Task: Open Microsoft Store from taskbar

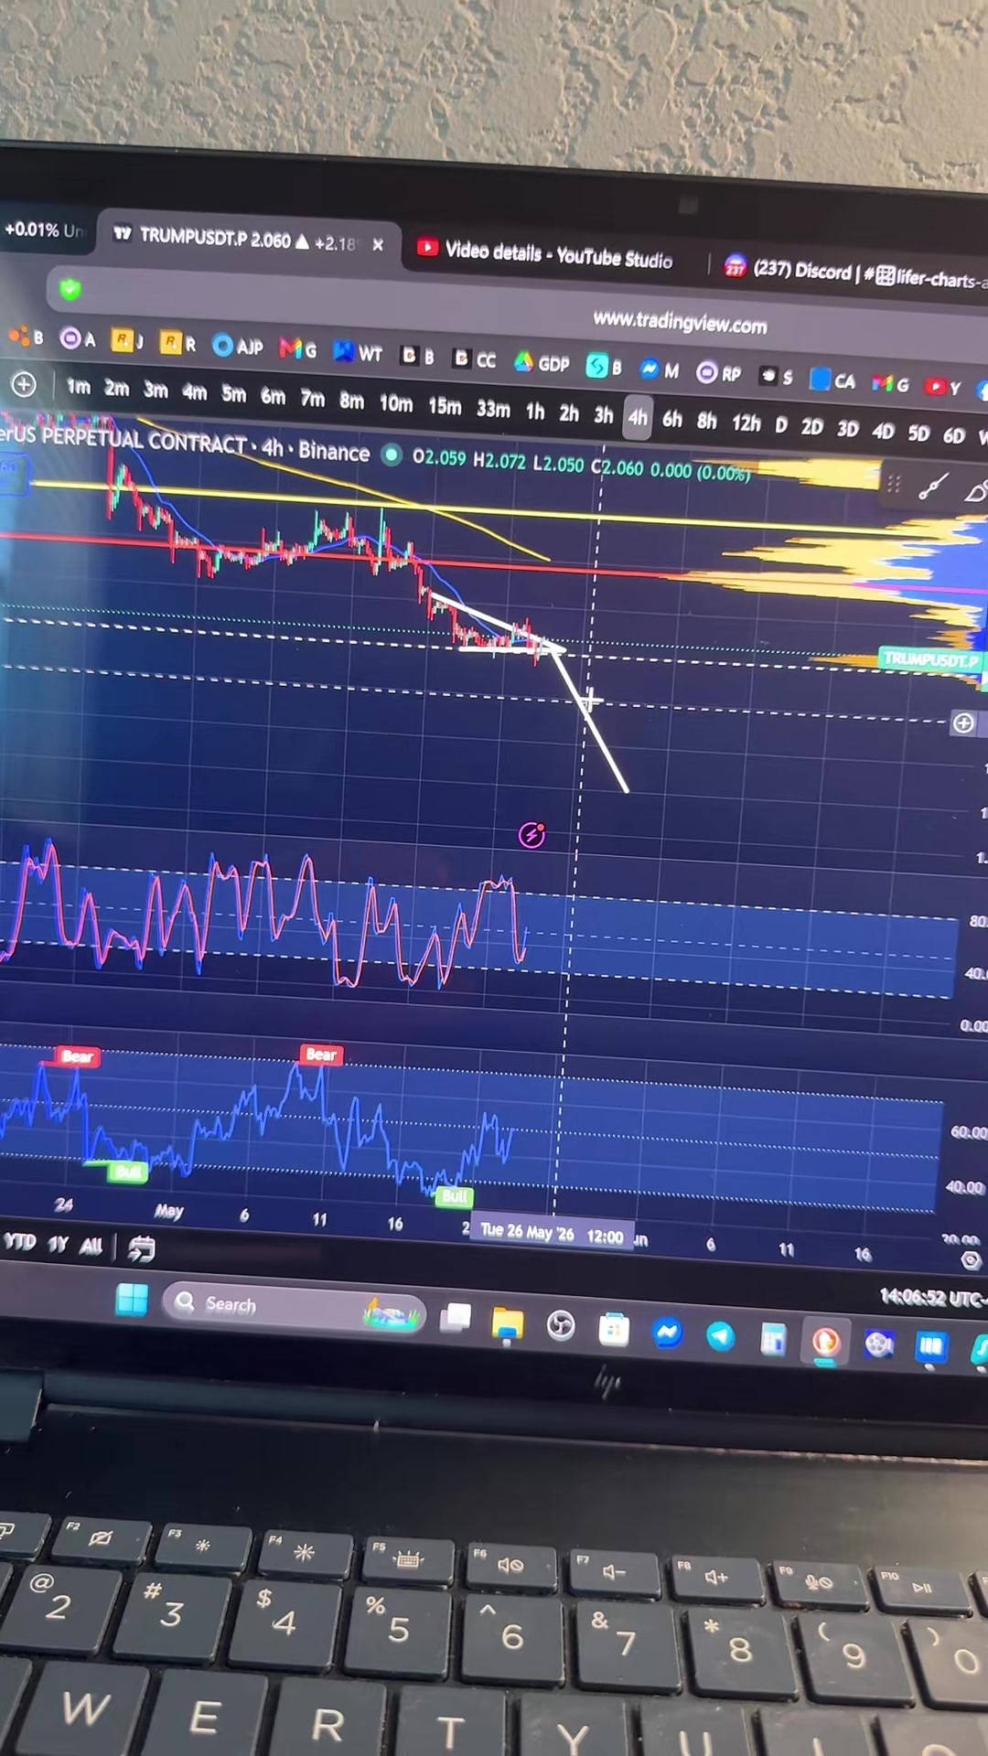Action: [x=613, y=1329]
